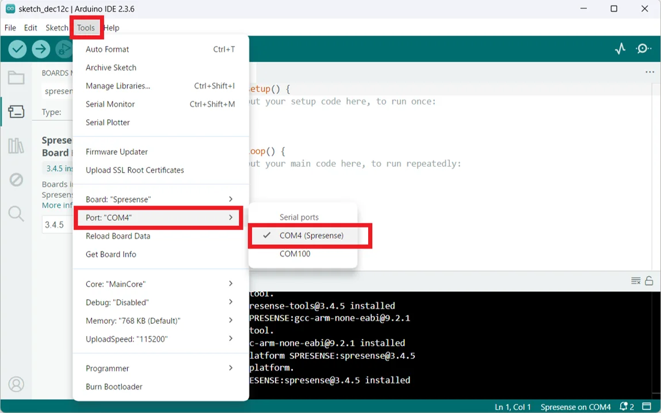Click the Verify sketch checkmark icon

[17, 49]
